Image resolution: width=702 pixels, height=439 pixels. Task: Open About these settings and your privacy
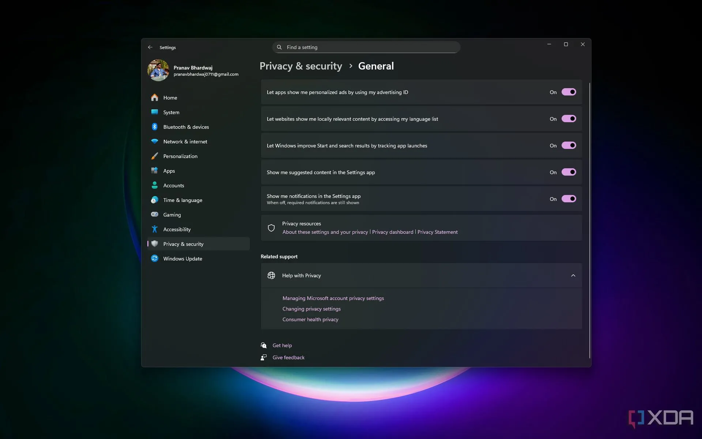click(x=325, y=232)
